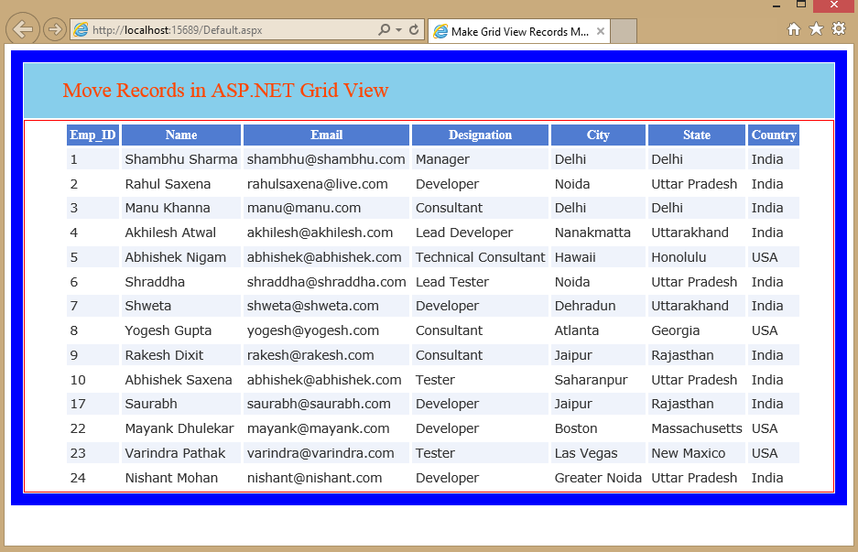The height and width of the screenshot is (552, 858).
Task: Click the Email column header
Action: (x=326, y=135)
